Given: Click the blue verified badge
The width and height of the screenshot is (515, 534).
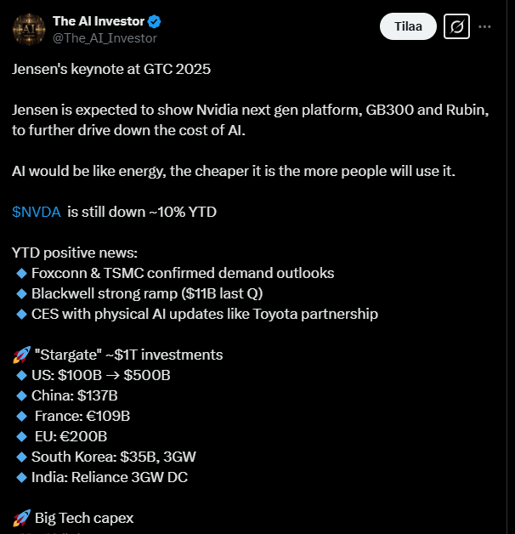Looking at the screenshot, I should [155, 21].
